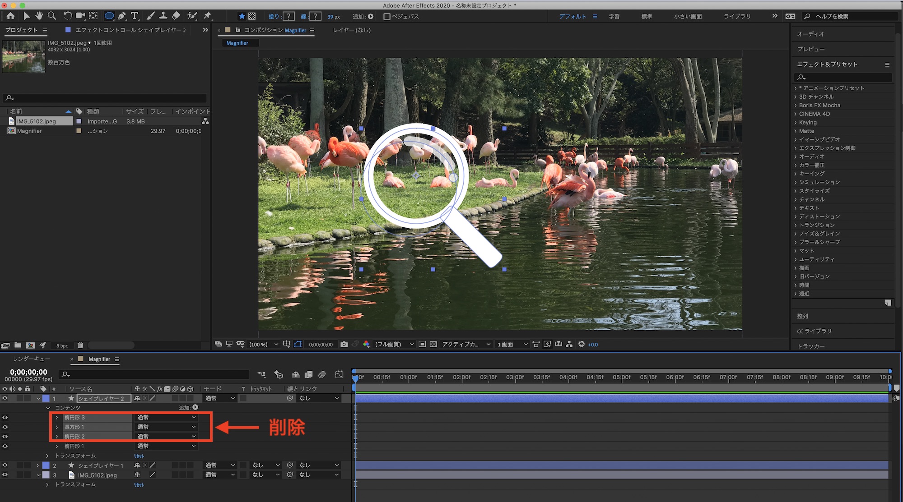Select the Zoom tool
The image size is (903, 502).
coord(52,16)
